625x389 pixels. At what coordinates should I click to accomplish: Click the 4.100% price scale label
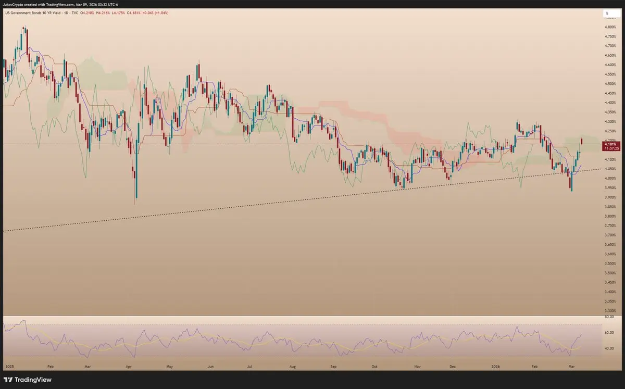(x=611, y=159)
